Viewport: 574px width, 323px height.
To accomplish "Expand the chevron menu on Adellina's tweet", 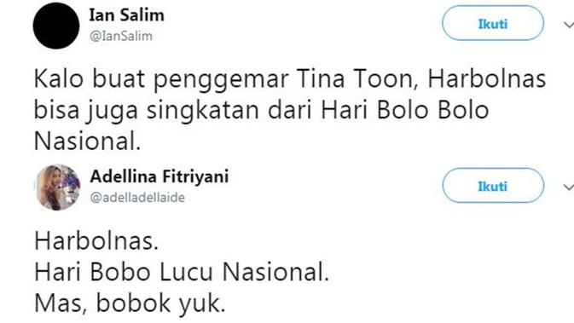I will pyautogui.click(x=569, y=187).
